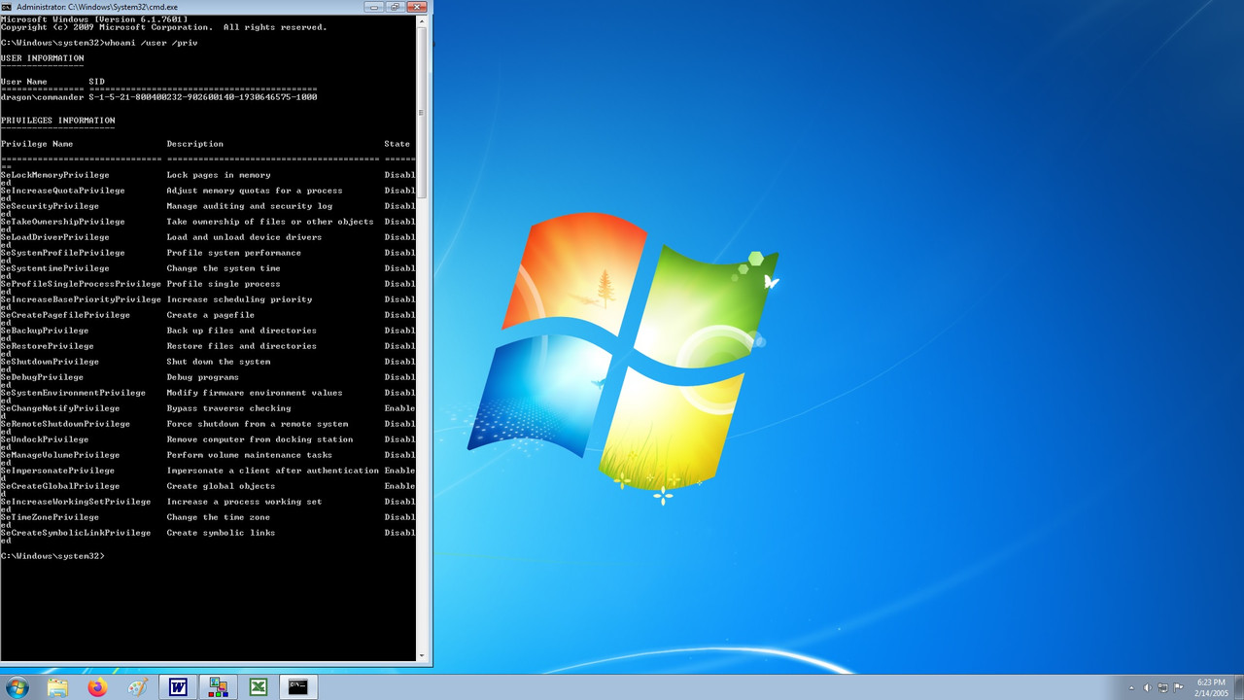Click description 'Bypass traverse checking'

click(228, 408)
